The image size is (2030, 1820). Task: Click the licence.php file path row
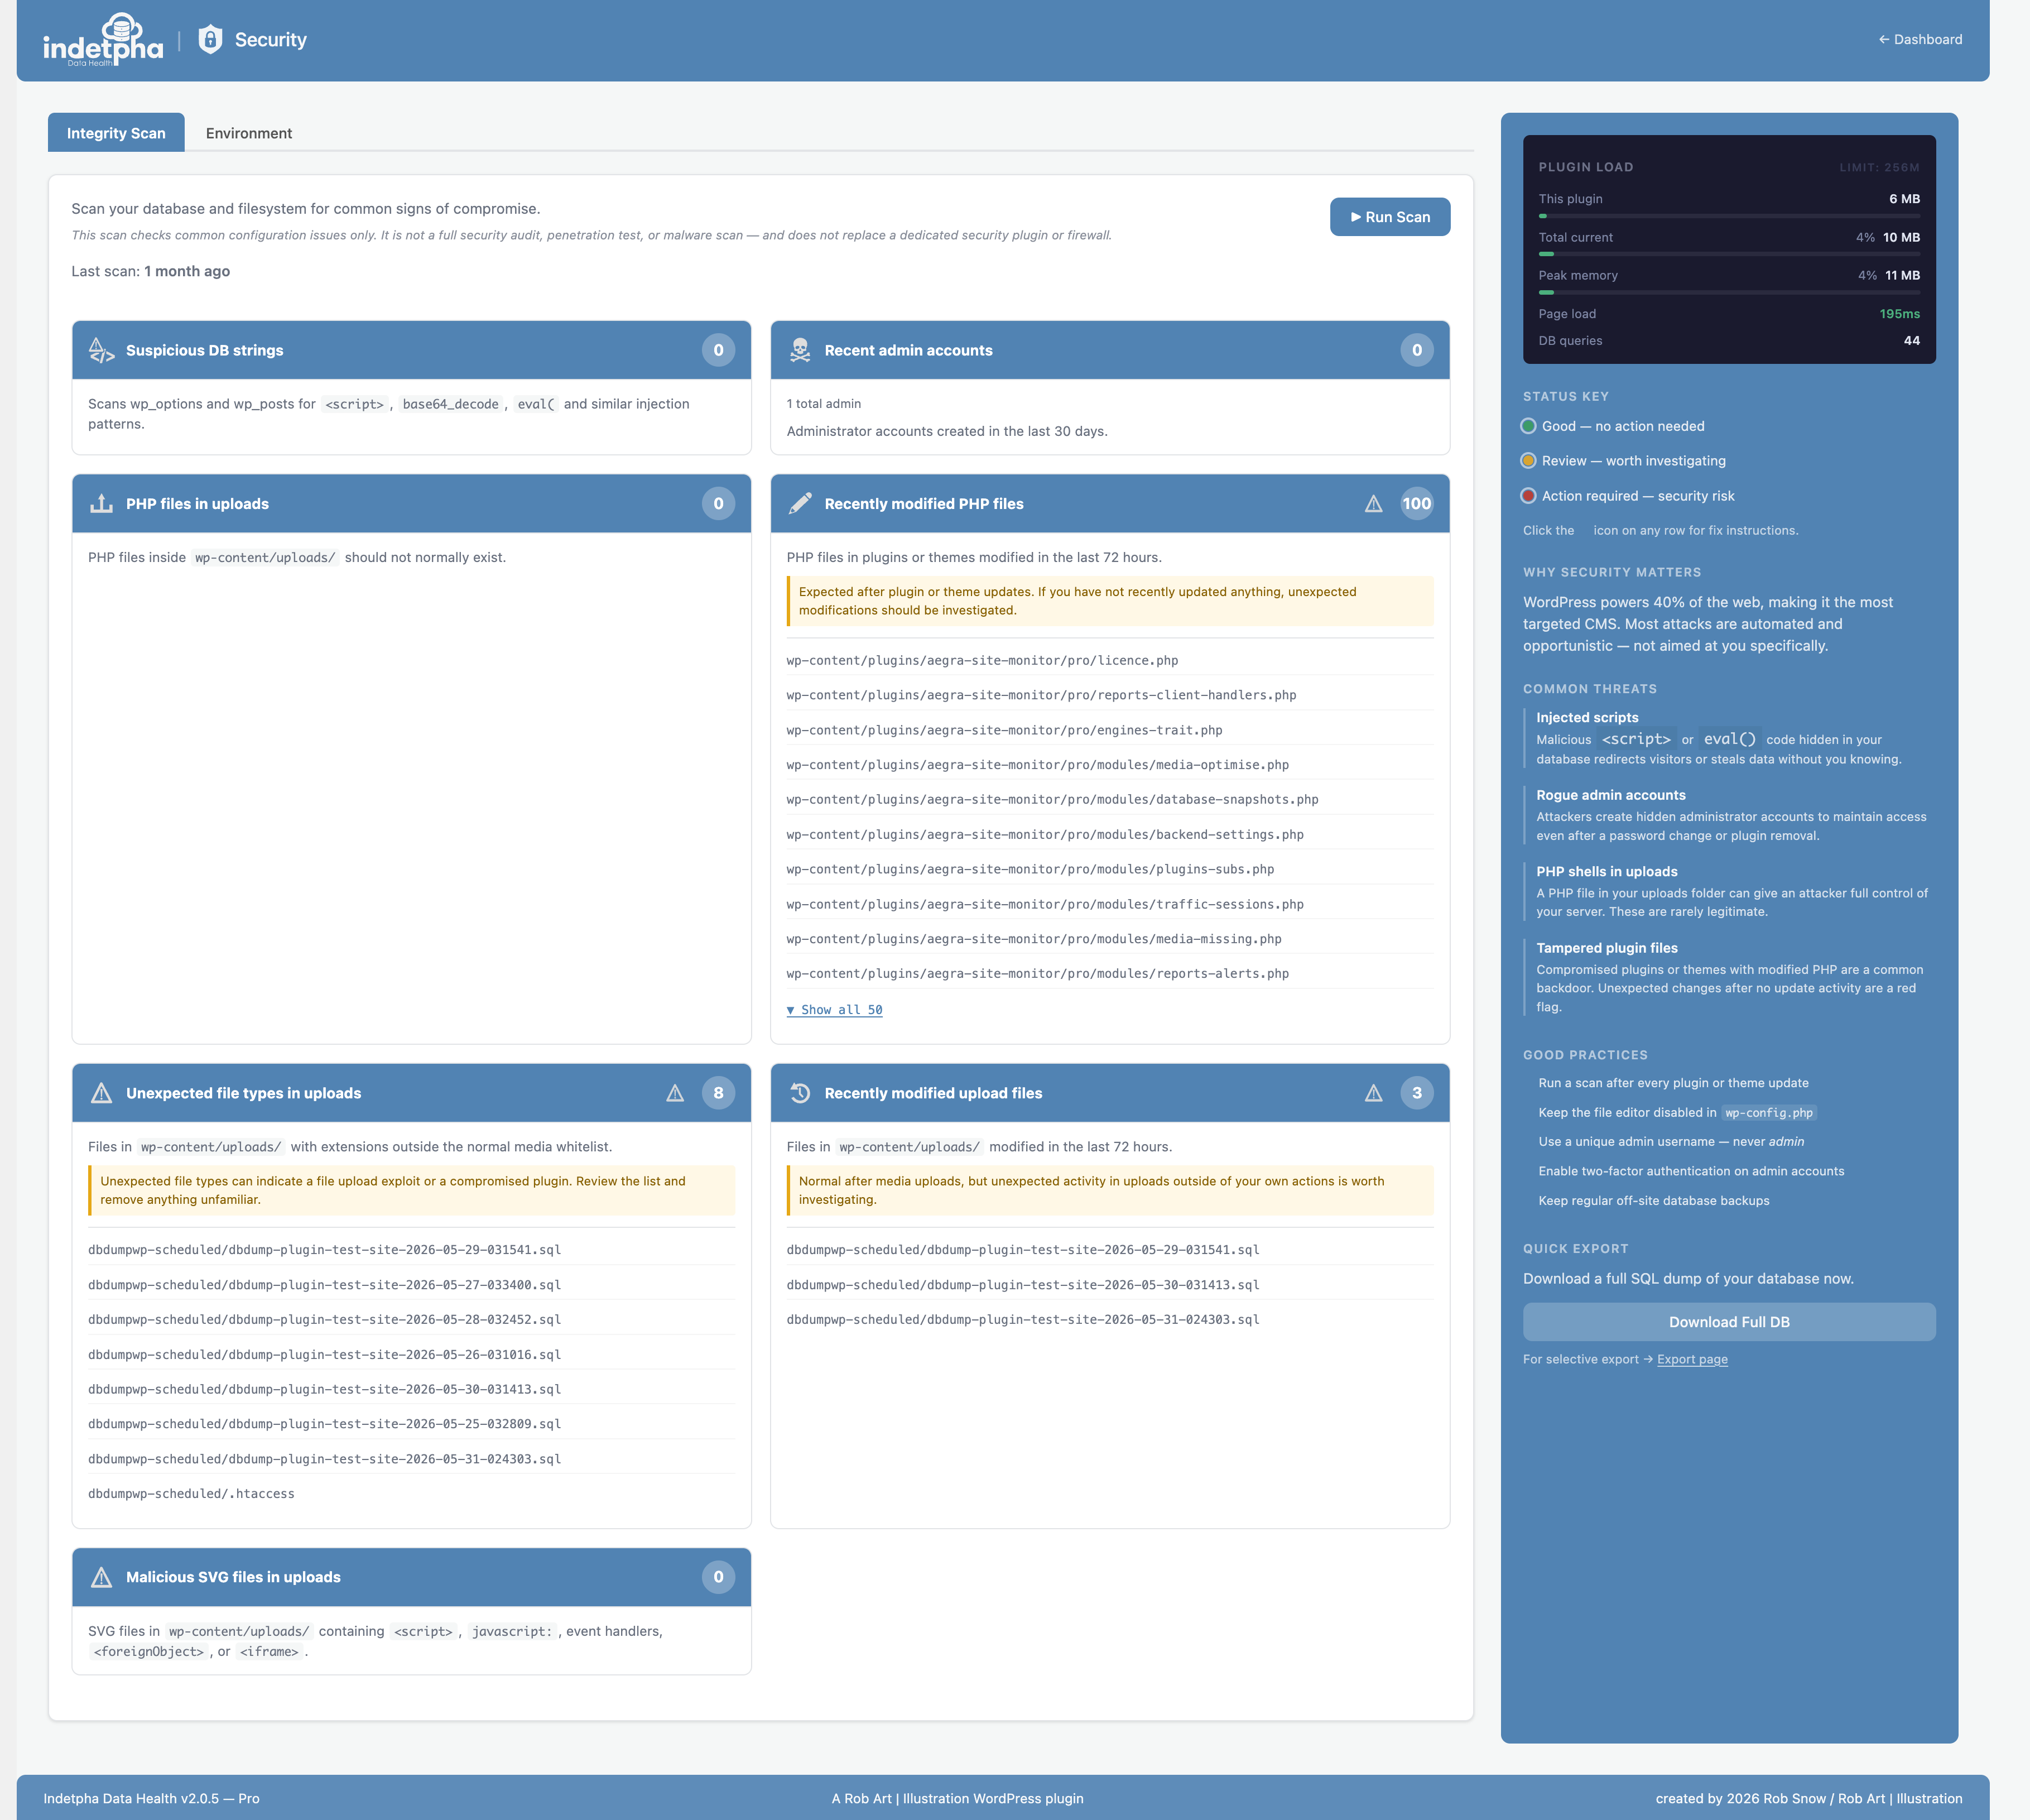pos(1110,660)
